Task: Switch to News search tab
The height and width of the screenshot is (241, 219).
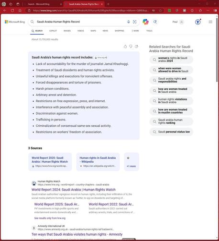Action: click(105, 31)
